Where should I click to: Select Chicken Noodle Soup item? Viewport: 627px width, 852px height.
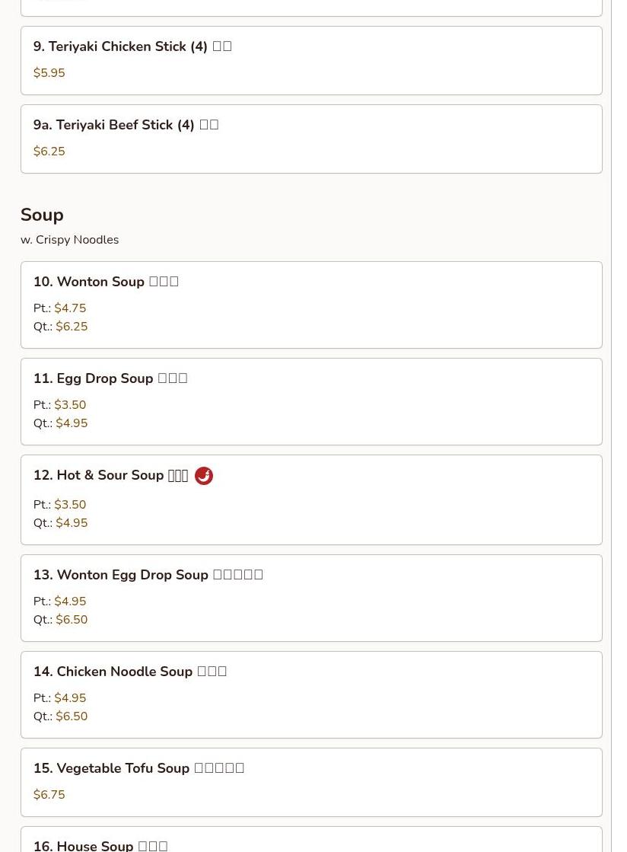[x=311, y=694]
